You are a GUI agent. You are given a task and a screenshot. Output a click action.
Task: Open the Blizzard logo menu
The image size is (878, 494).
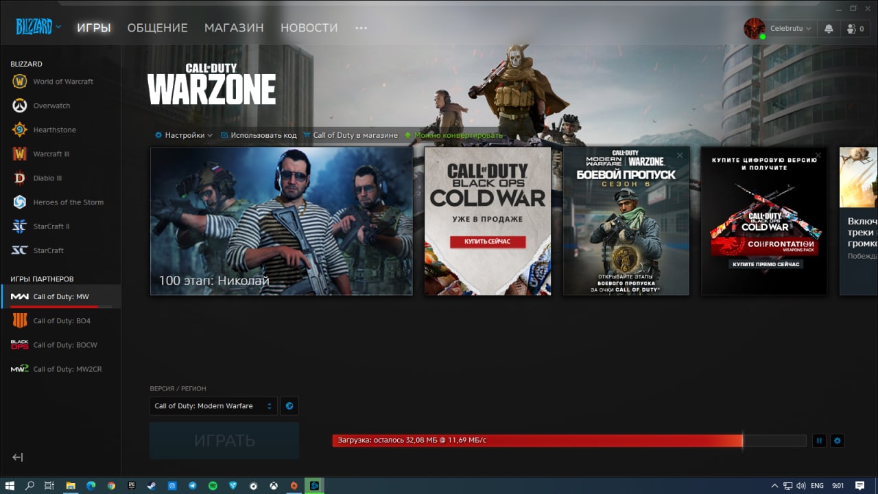[x=38, y=27]
